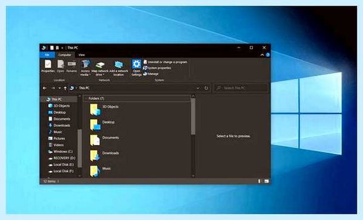The width and height of the screenshot is (363, 220).
Task: Refresh the This PC view
Action: click(x=206, y=88)
